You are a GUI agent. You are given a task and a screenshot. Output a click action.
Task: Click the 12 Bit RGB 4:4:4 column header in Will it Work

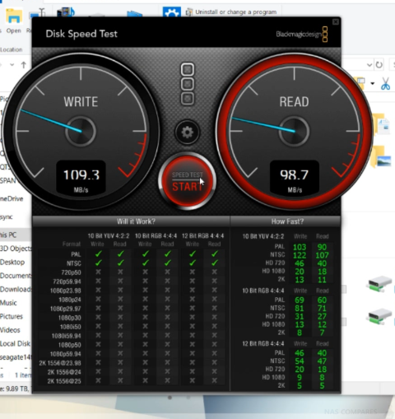coord(203,235)
